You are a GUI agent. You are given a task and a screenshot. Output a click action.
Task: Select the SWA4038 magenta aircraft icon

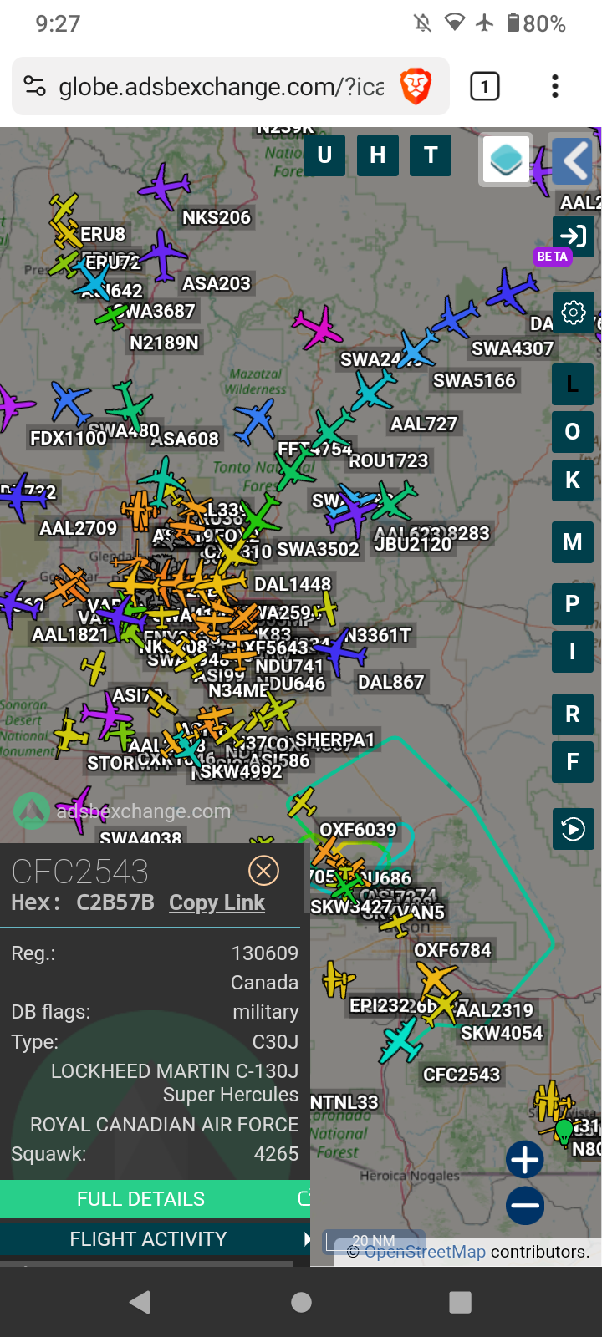(x=80, y=808)
